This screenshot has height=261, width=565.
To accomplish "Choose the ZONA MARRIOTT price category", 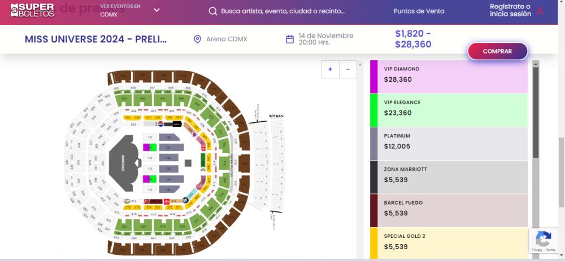I will coord(449,177).
